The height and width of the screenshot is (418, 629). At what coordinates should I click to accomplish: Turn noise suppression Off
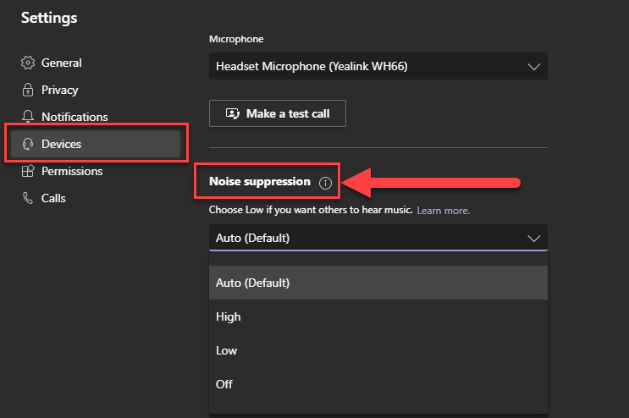(224, 384)
